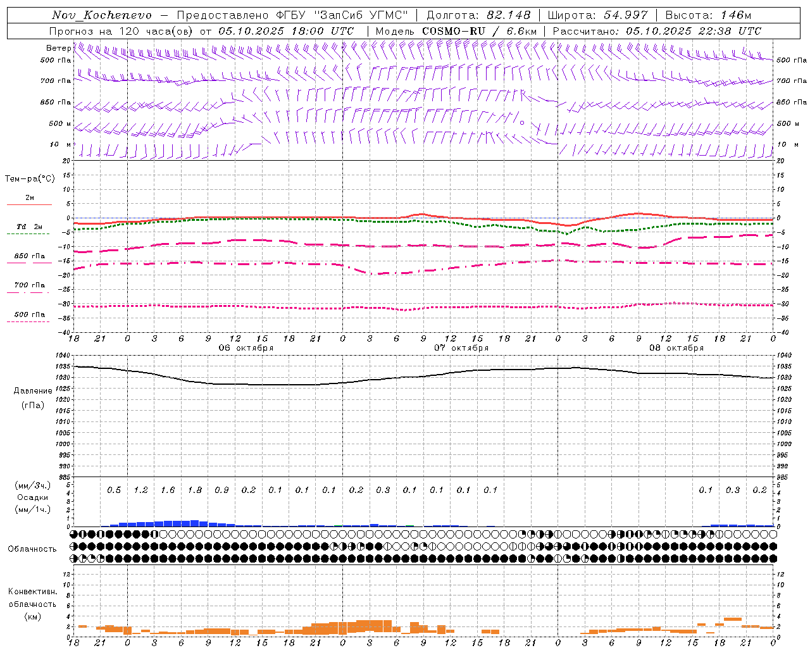Image resolution: width=810 pixels, height=648 pixels.
Task: Click the green dashed line sample under 'Td 2м'
Action: click(28, 234)
